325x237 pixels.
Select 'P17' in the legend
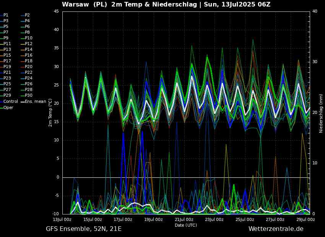7,61
